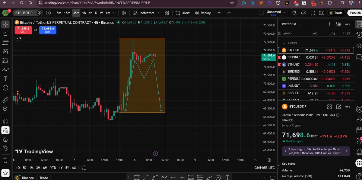Open Unnamed layout dropdown chevron
Screen dimensions: 362x180
[x=285, y=13]
